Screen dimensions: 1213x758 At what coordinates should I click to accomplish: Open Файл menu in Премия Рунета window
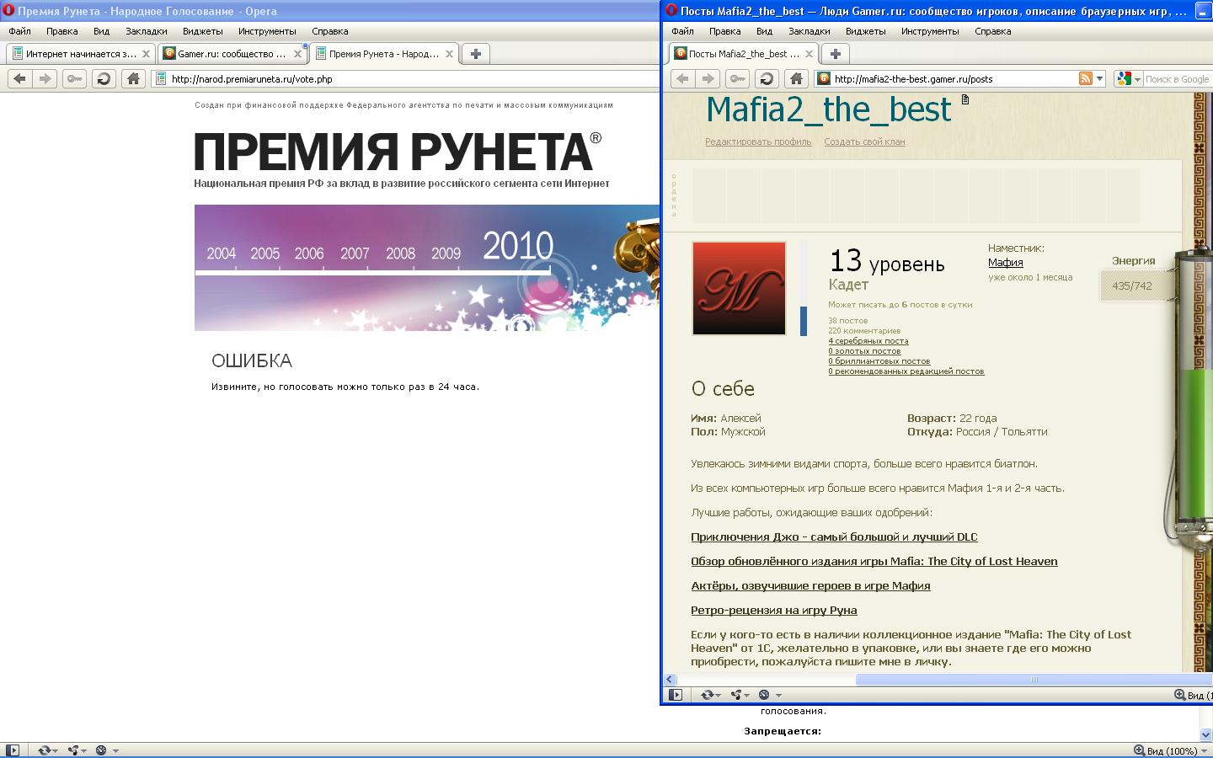coord(20,31)
